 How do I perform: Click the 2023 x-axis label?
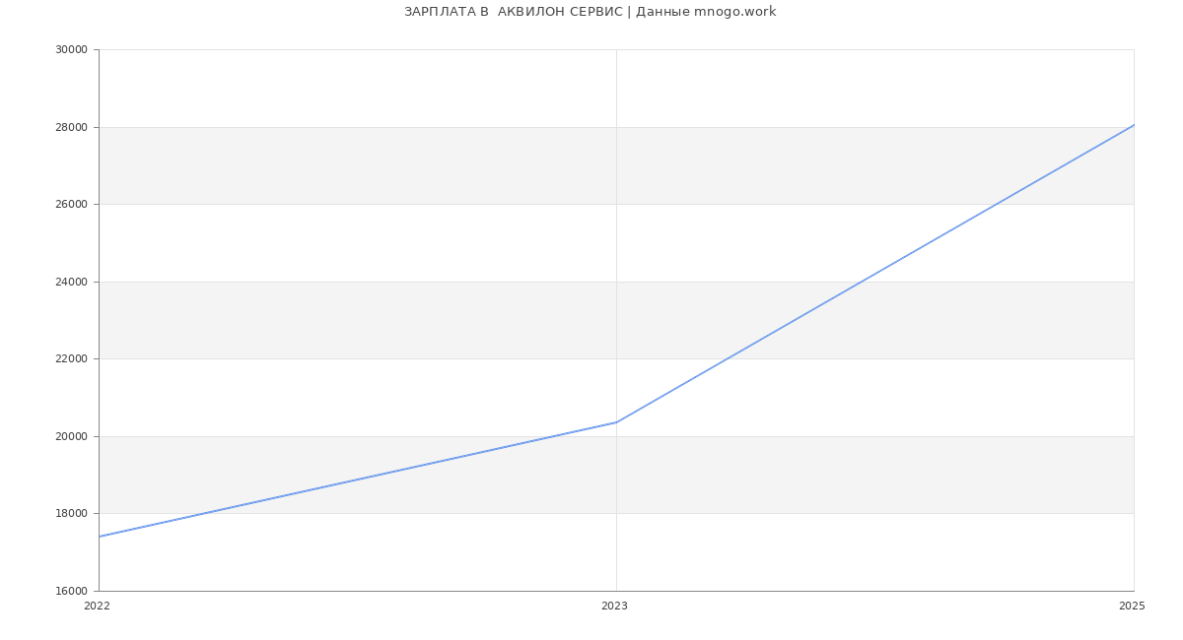(614, 607)
